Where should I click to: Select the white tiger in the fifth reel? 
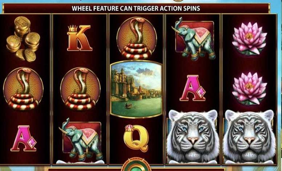[249, 136]
